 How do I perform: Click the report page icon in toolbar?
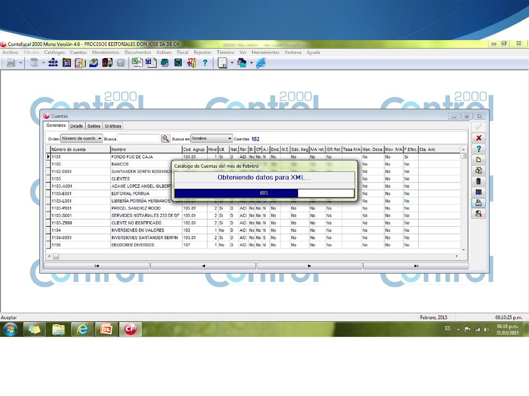pos(223,63)
